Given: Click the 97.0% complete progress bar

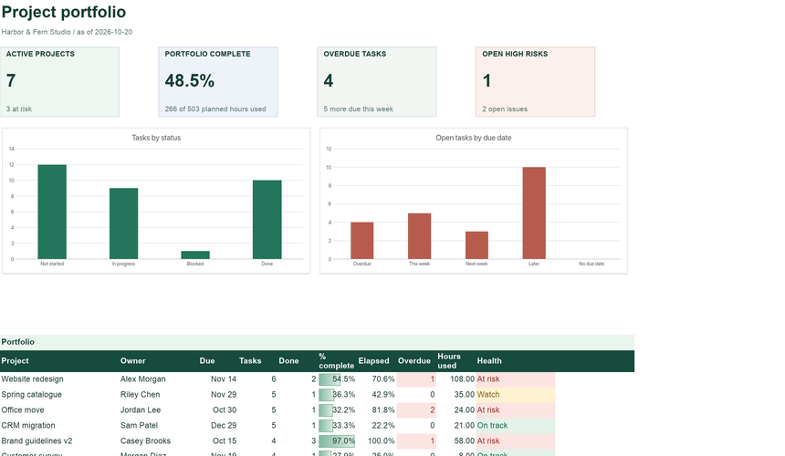Looking at the screenshot, I should point(337,441).
